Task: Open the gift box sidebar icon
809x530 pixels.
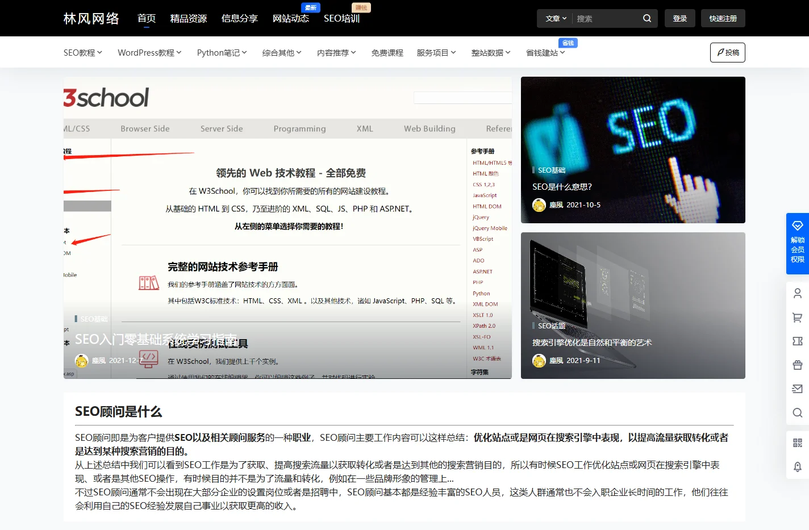Action: tap(798, 365)
